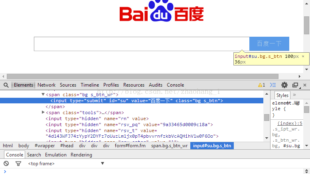The height and width of the screenshot is (174, 310).
Task: Open the drawer Search tab
Action: coord(34,155)
